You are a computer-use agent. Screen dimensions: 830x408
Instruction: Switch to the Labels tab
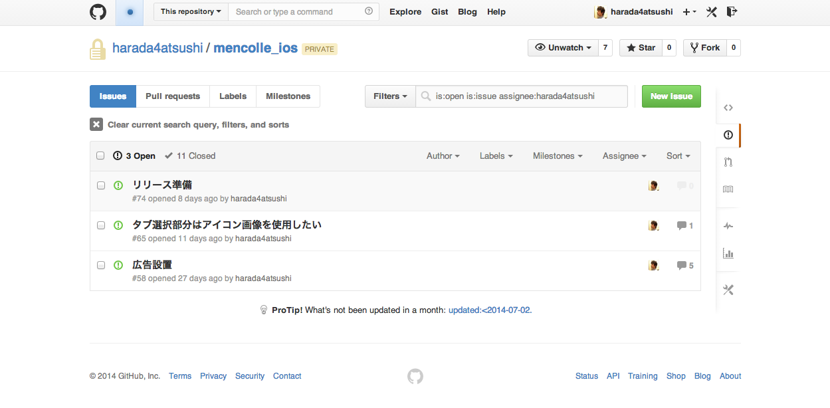click(x=233, y=96)
